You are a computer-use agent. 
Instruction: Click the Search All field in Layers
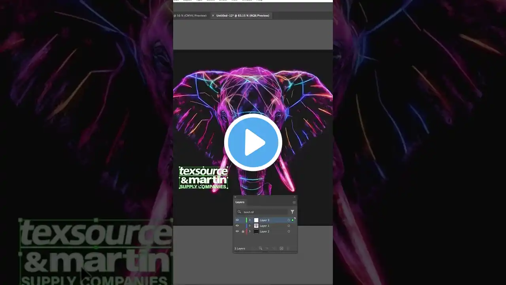(x=262, y=212)
